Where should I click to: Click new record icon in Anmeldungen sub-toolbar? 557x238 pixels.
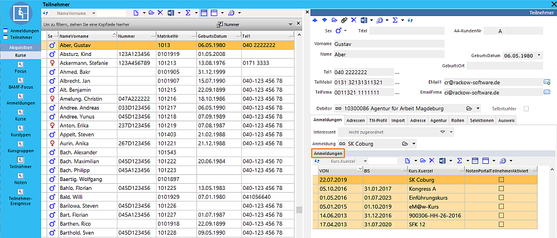coord(408,161)
